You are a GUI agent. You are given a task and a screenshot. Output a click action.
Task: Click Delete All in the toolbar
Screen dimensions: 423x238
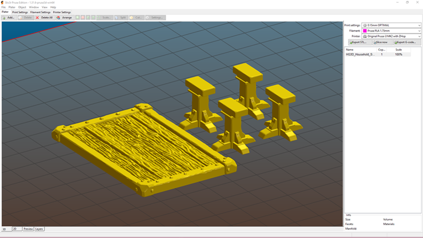(x=44, y=18)
